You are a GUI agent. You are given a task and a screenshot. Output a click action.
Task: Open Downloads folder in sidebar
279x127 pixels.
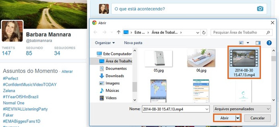tap(111, 76)
